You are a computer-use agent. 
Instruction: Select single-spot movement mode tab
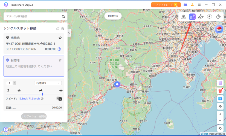(192, 17)
